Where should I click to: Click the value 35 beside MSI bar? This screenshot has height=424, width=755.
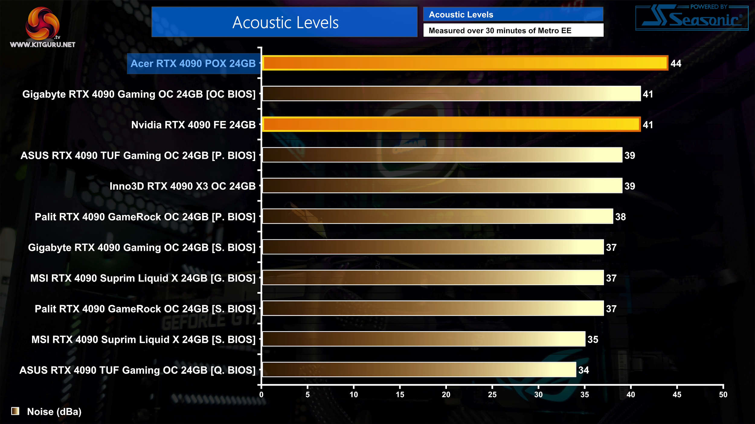593,340
